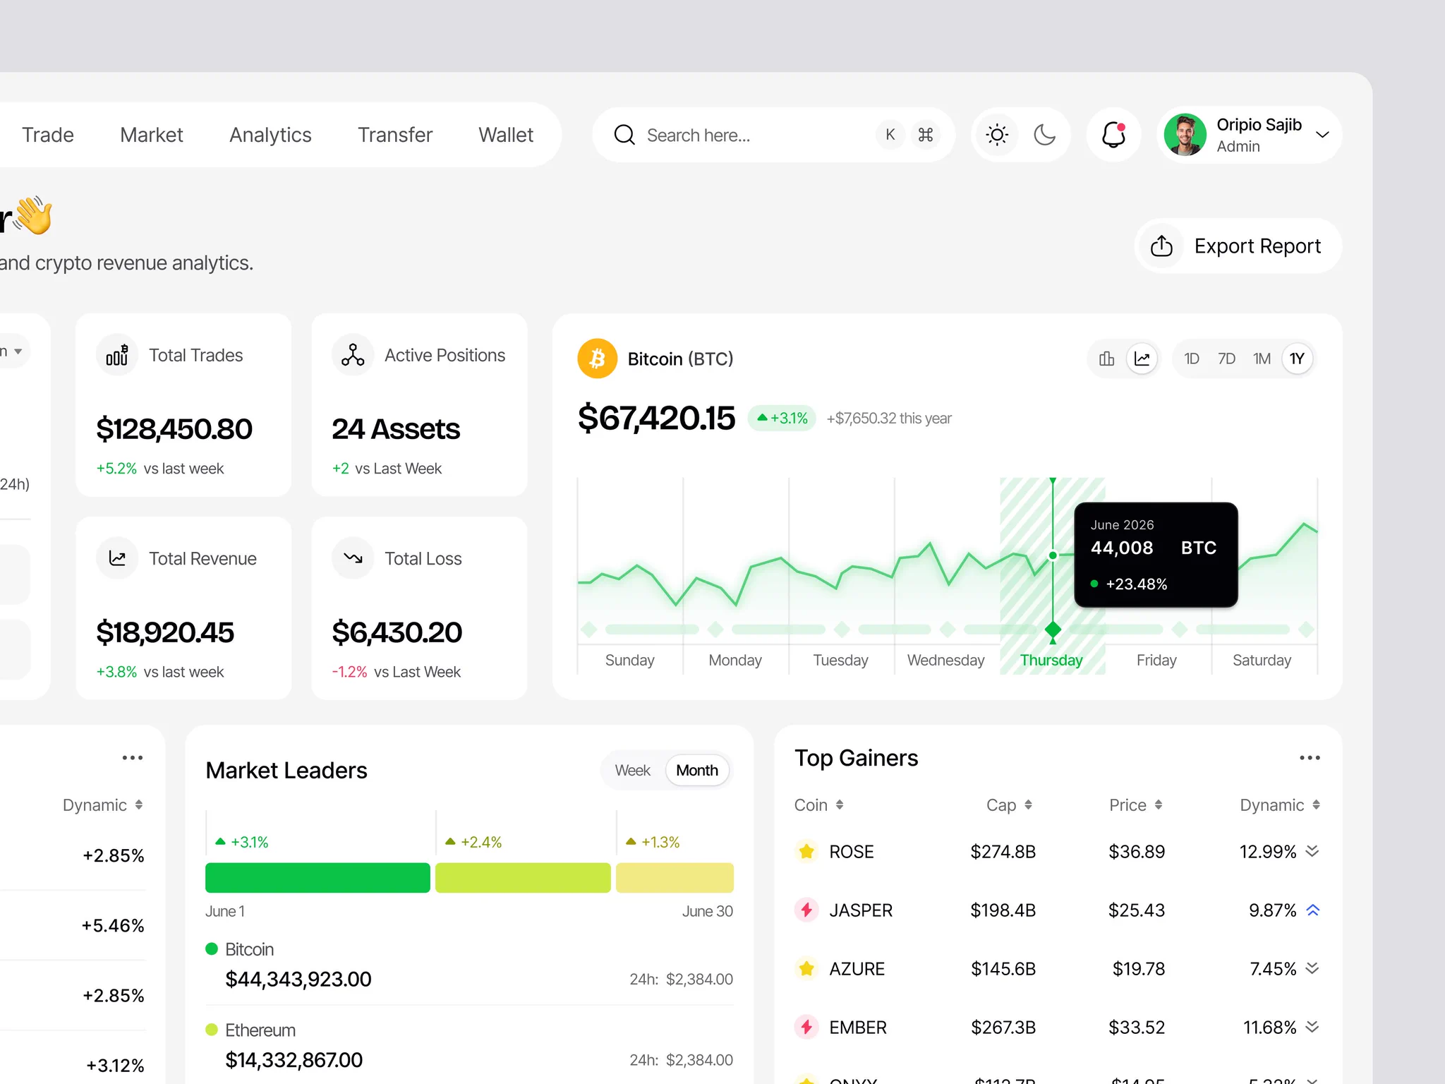The height and width of the screenshot is (1084, 1445).
Task: Set chart range to 1M
Action: click(1262, 359)
